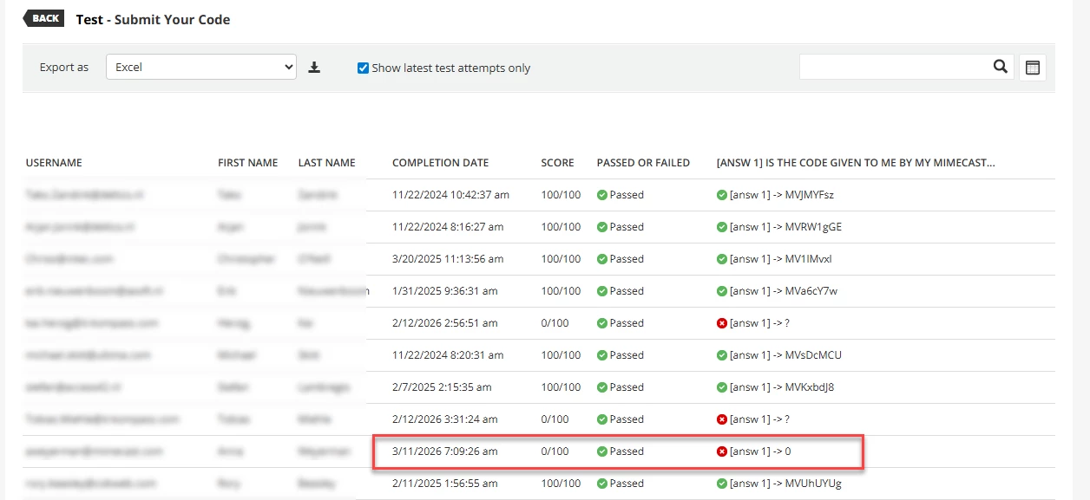Select completion date 3/11/2026 7:09:26 am

click(x=444, y=451)
